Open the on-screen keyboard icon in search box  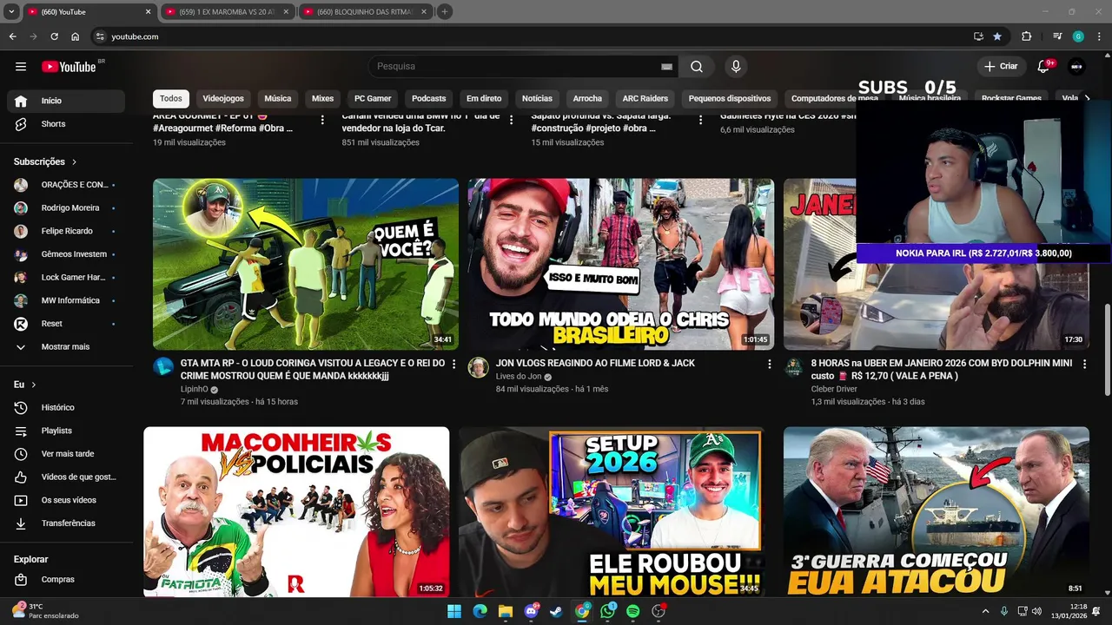pyautogui.click(x=666, y=66)
